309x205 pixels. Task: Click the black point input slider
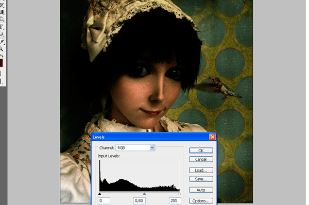99,194
